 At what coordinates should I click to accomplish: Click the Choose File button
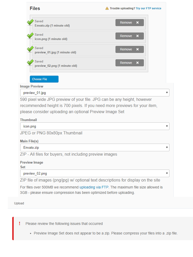[x=44, y=79]
